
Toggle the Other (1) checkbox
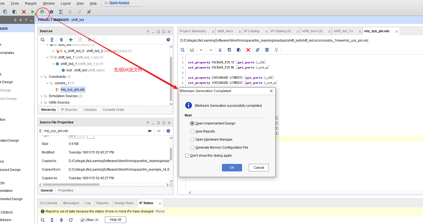(x=83, y=220)
